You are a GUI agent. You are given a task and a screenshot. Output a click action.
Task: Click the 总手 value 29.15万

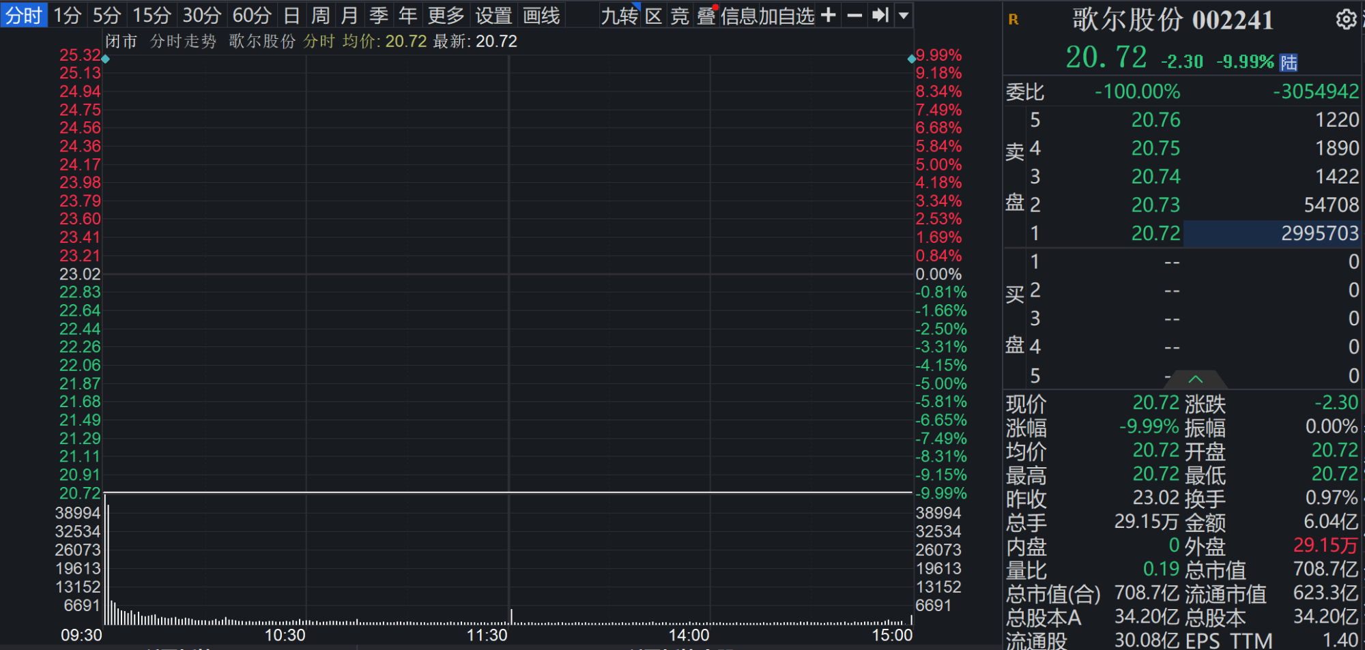[x=1147, y=522]
